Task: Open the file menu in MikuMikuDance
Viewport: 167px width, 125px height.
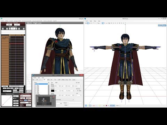Action: [2, 21]
